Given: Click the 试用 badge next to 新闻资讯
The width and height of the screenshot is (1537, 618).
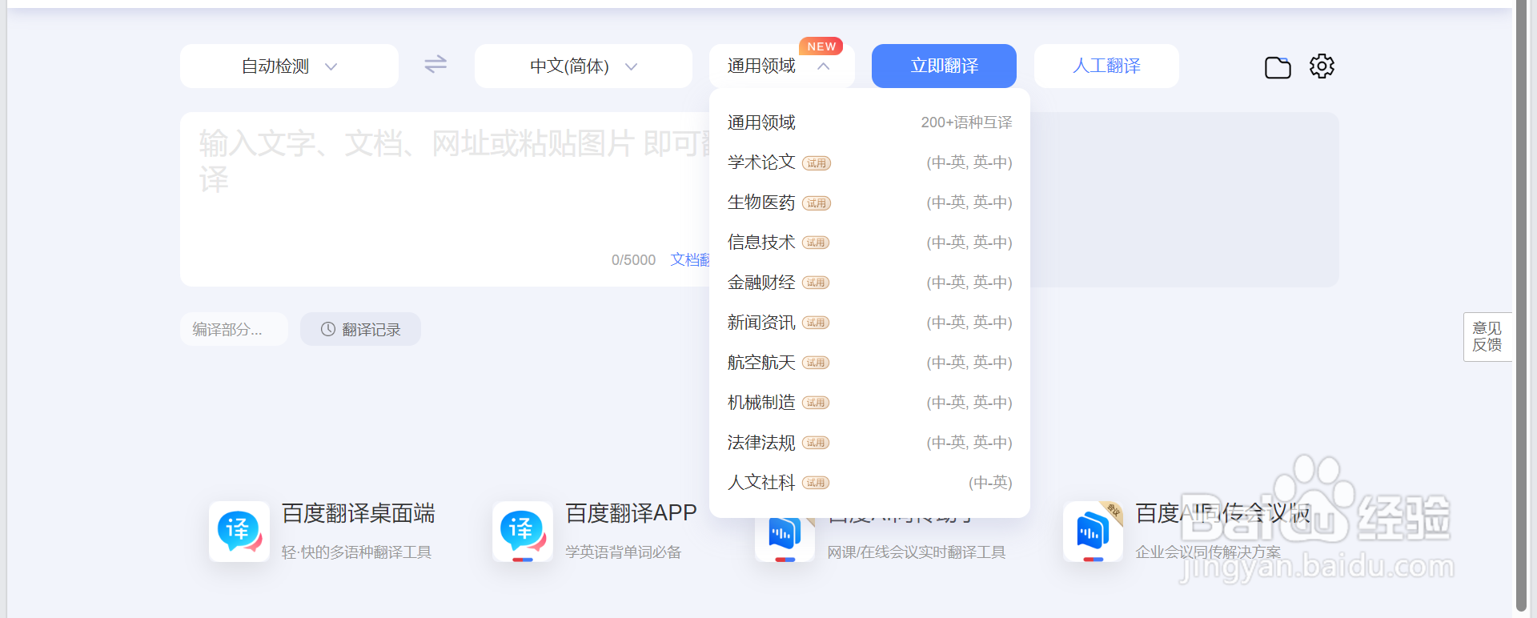Looking at the screenshot, I should coord(816,323).
